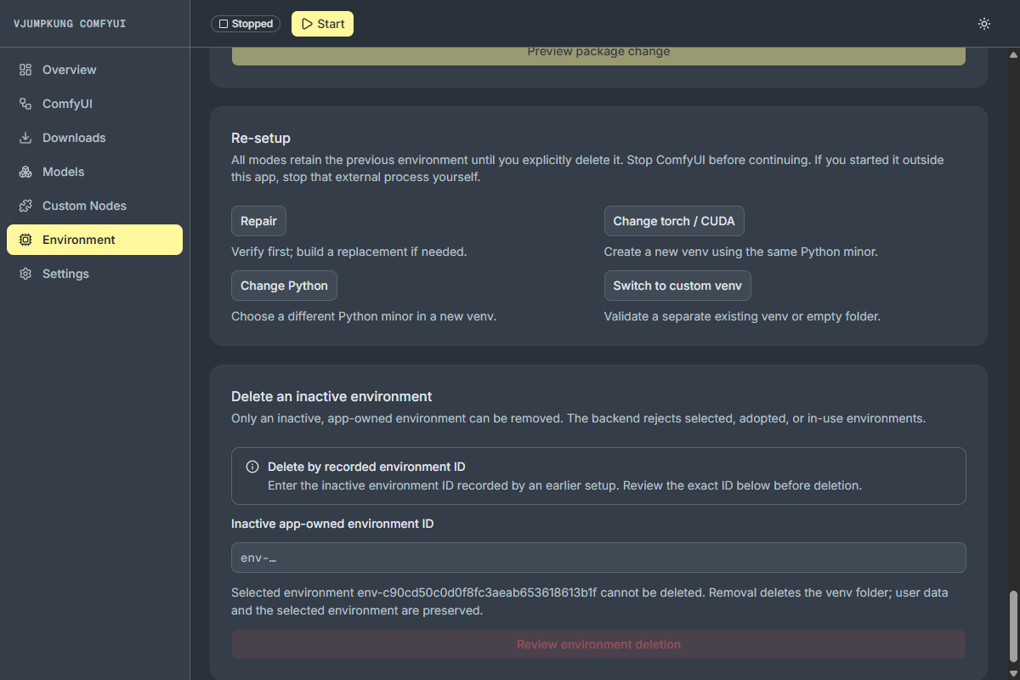The width and height of the screenshot is (1020, 680).
Task: Click the ComfyUI node icon in sidebar
Action: tap(25, 104)
